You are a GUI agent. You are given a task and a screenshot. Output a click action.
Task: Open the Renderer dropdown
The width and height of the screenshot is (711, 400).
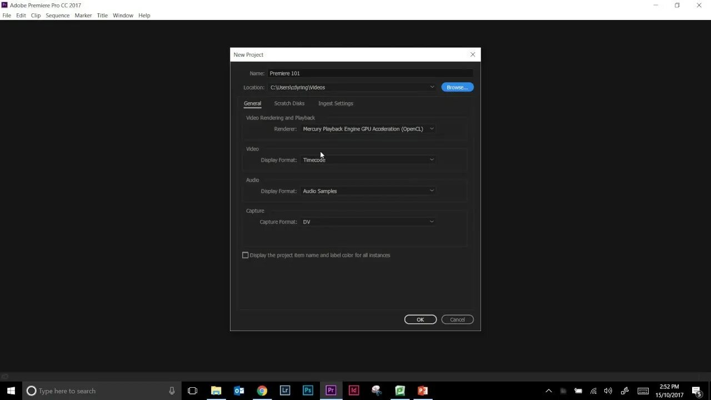point(368,129)
